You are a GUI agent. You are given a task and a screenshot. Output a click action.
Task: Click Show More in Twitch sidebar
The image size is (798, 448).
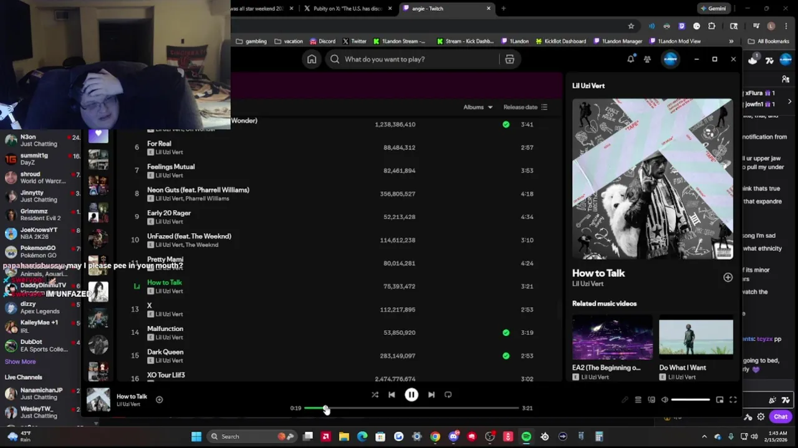[x=20, y=362]
